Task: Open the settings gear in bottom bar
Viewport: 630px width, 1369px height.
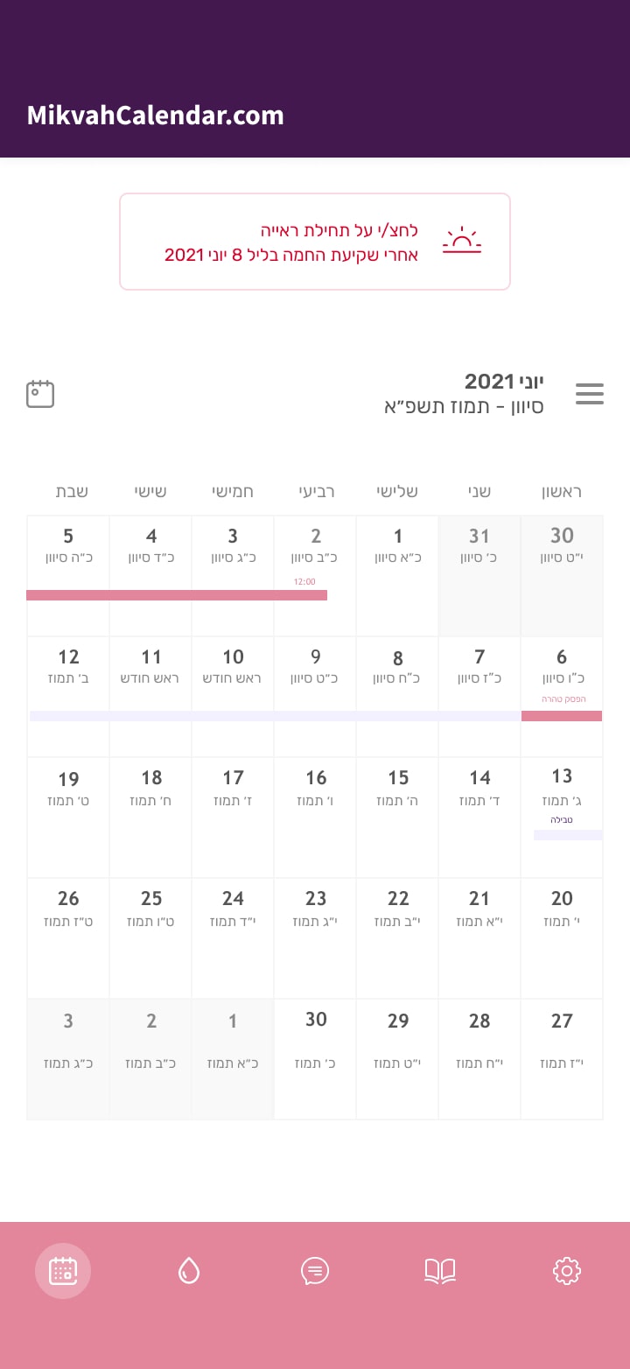Action: pyautogui.click(x=567, y=1270)
